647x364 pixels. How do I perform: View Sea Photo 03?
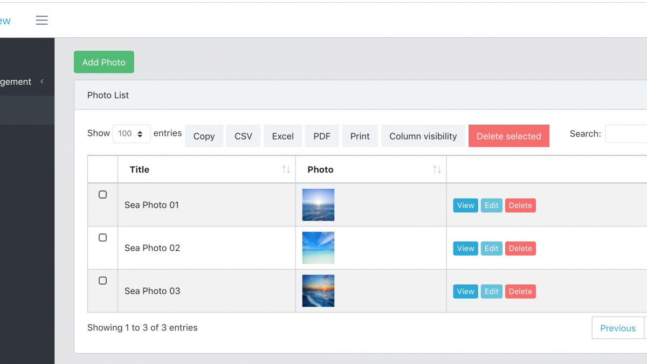point(466,292)
